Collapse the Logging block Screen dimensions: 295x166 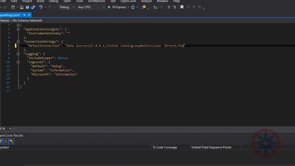pos(18,54)
